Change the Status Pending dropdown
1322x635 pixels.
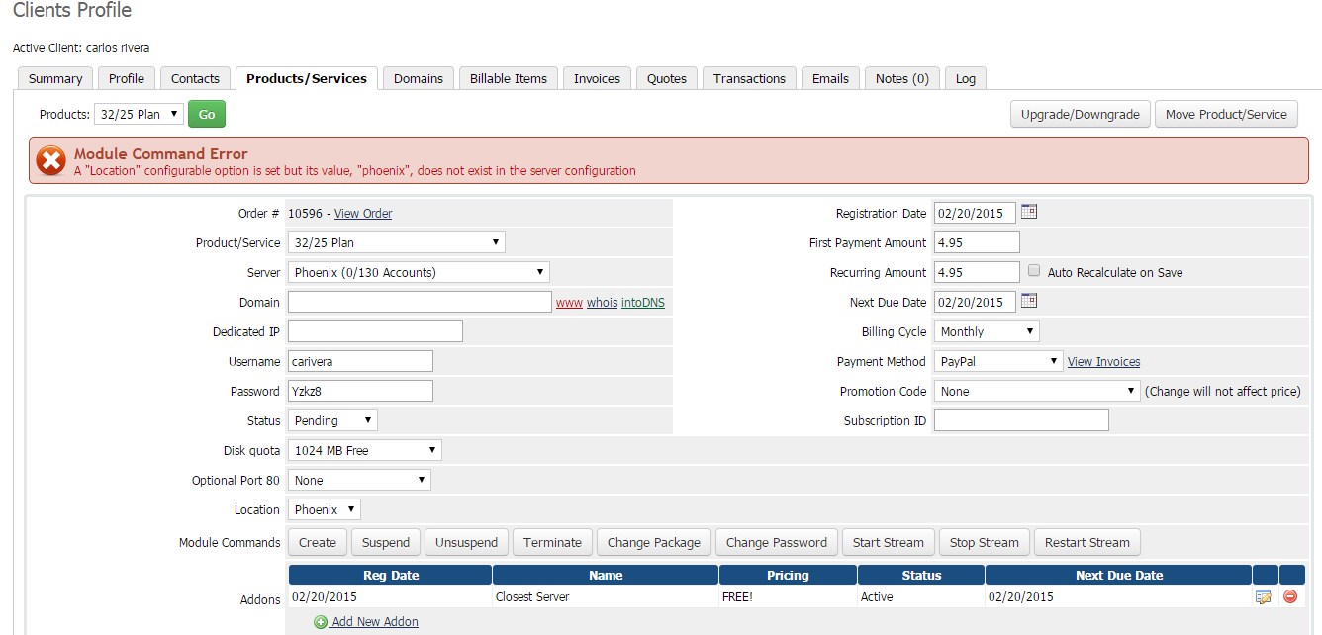[x=332, y=420]
